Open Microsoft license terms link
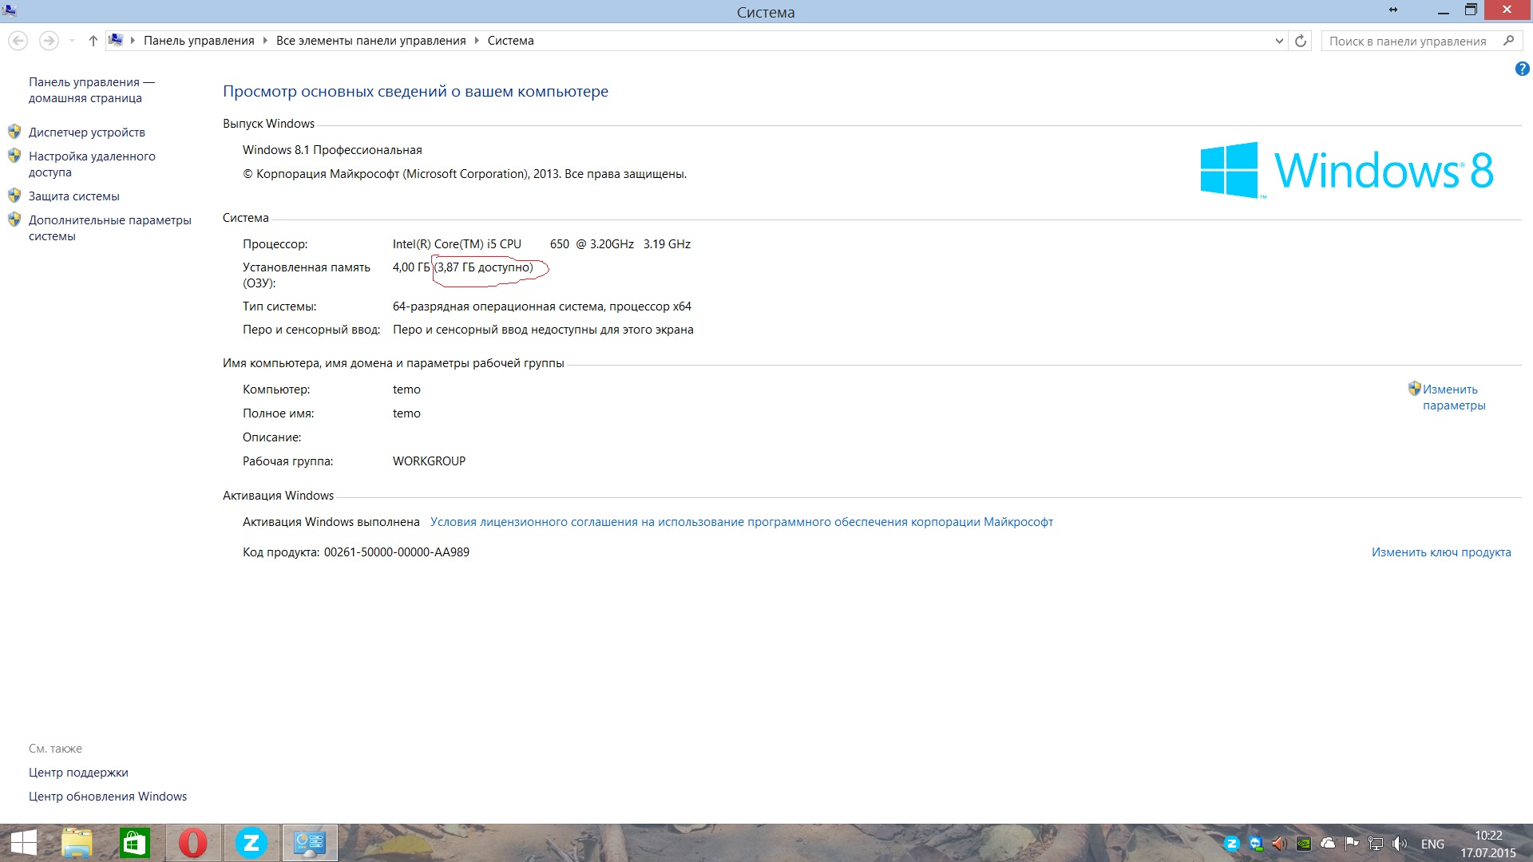This screenshot has height=862, width=1533. (741, 522)
